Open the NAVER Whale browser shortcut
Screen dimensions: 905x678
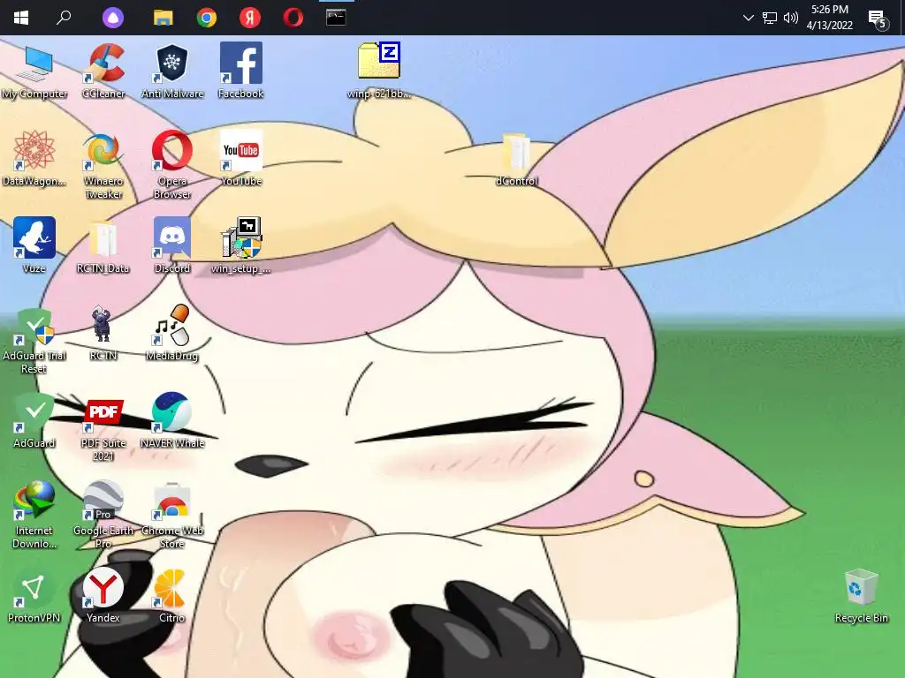pyautogui.click(x=172, y=420)
